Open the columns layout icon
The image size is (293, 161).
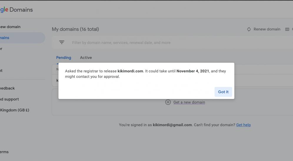287,29
